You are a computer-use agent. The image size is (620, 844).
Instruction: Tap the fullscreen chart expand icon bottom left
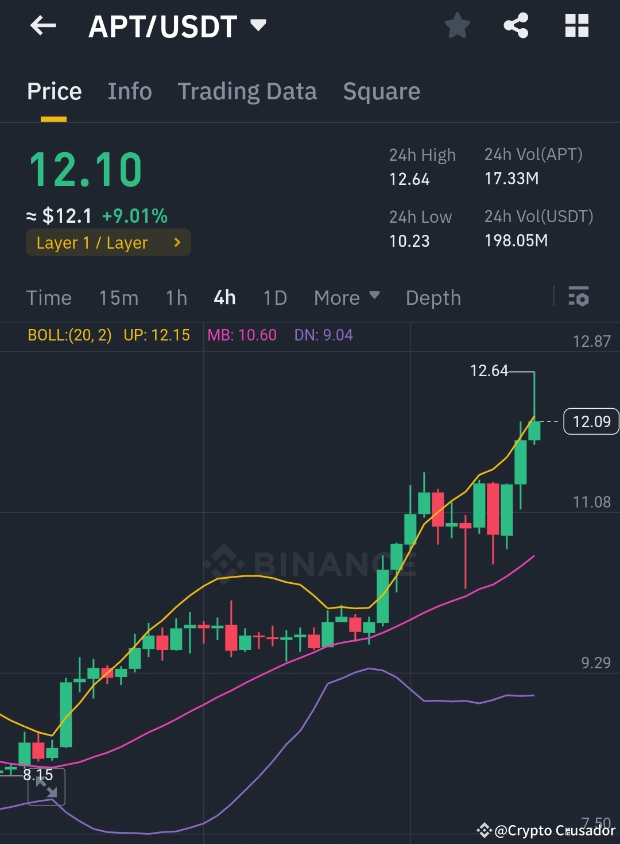coord(46,787)
